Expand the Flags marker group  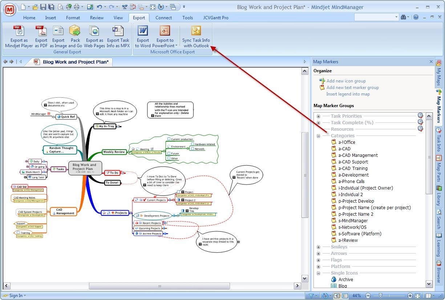point(319,260)
